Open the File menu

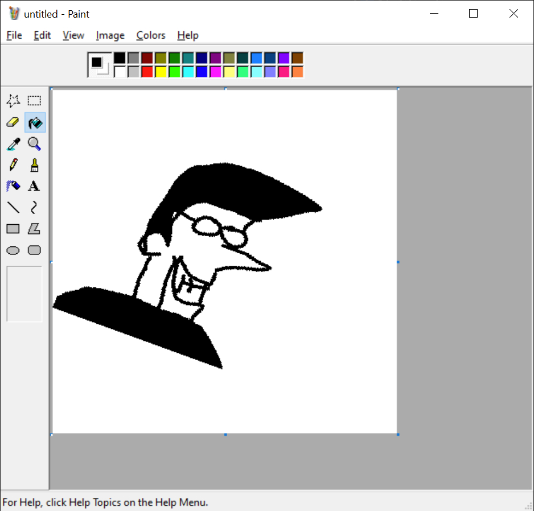[x=14, y=35]
